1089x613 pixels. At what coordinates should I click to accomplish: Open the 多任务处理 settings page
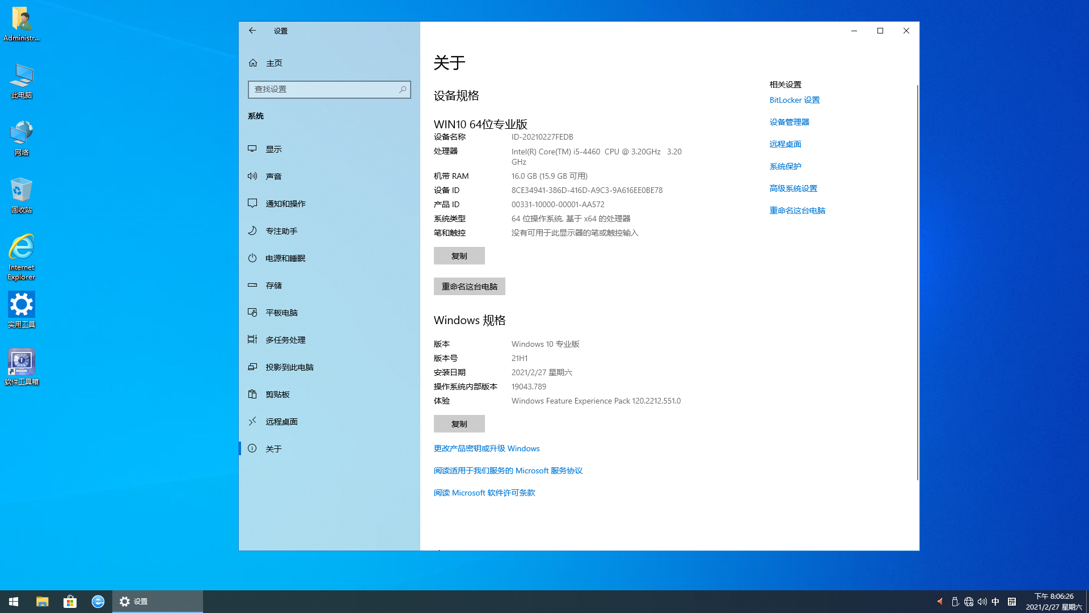point(330,340)
